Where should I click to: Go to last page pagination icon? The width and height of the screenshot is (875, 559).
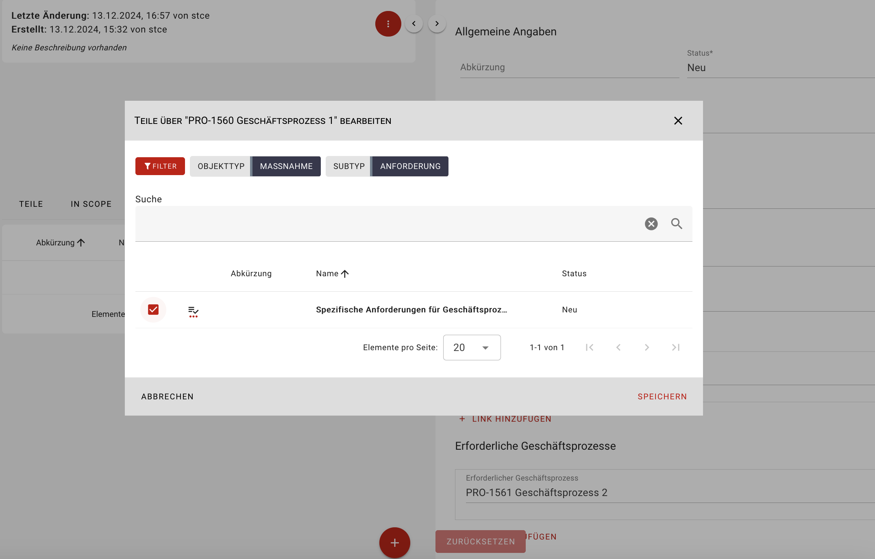click(675, 347)
